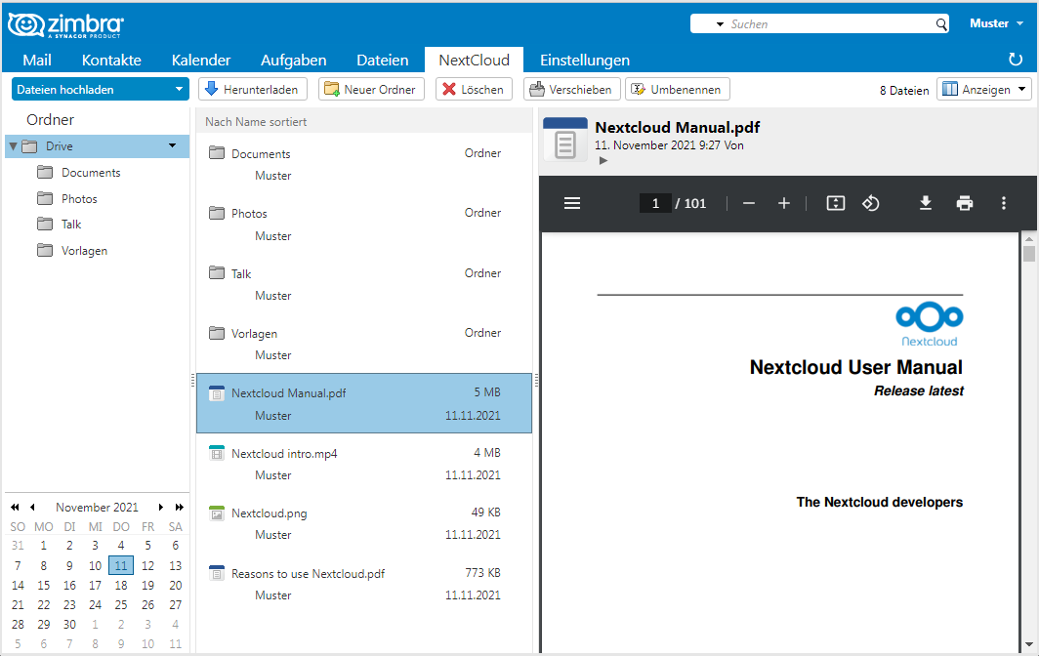Click the Herunterladen button
Viewport: 1039px width, 656px height.
tap(252, 90)
